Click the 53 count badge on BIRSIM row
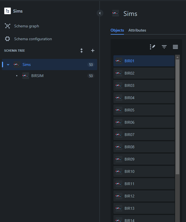Image resolution: width=186 pixels, height=222 pixels. click(x=91, y=76)
